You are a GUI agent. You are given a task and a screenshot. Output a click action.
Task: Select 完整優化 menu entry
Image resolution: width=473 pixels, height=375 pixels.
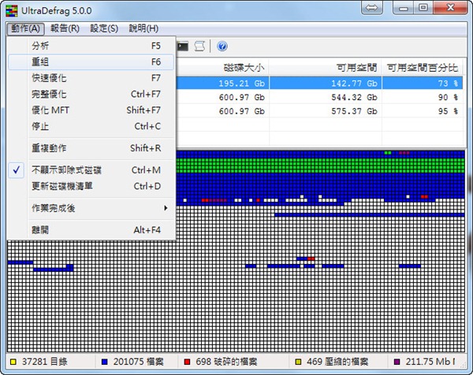coord(91,94)
